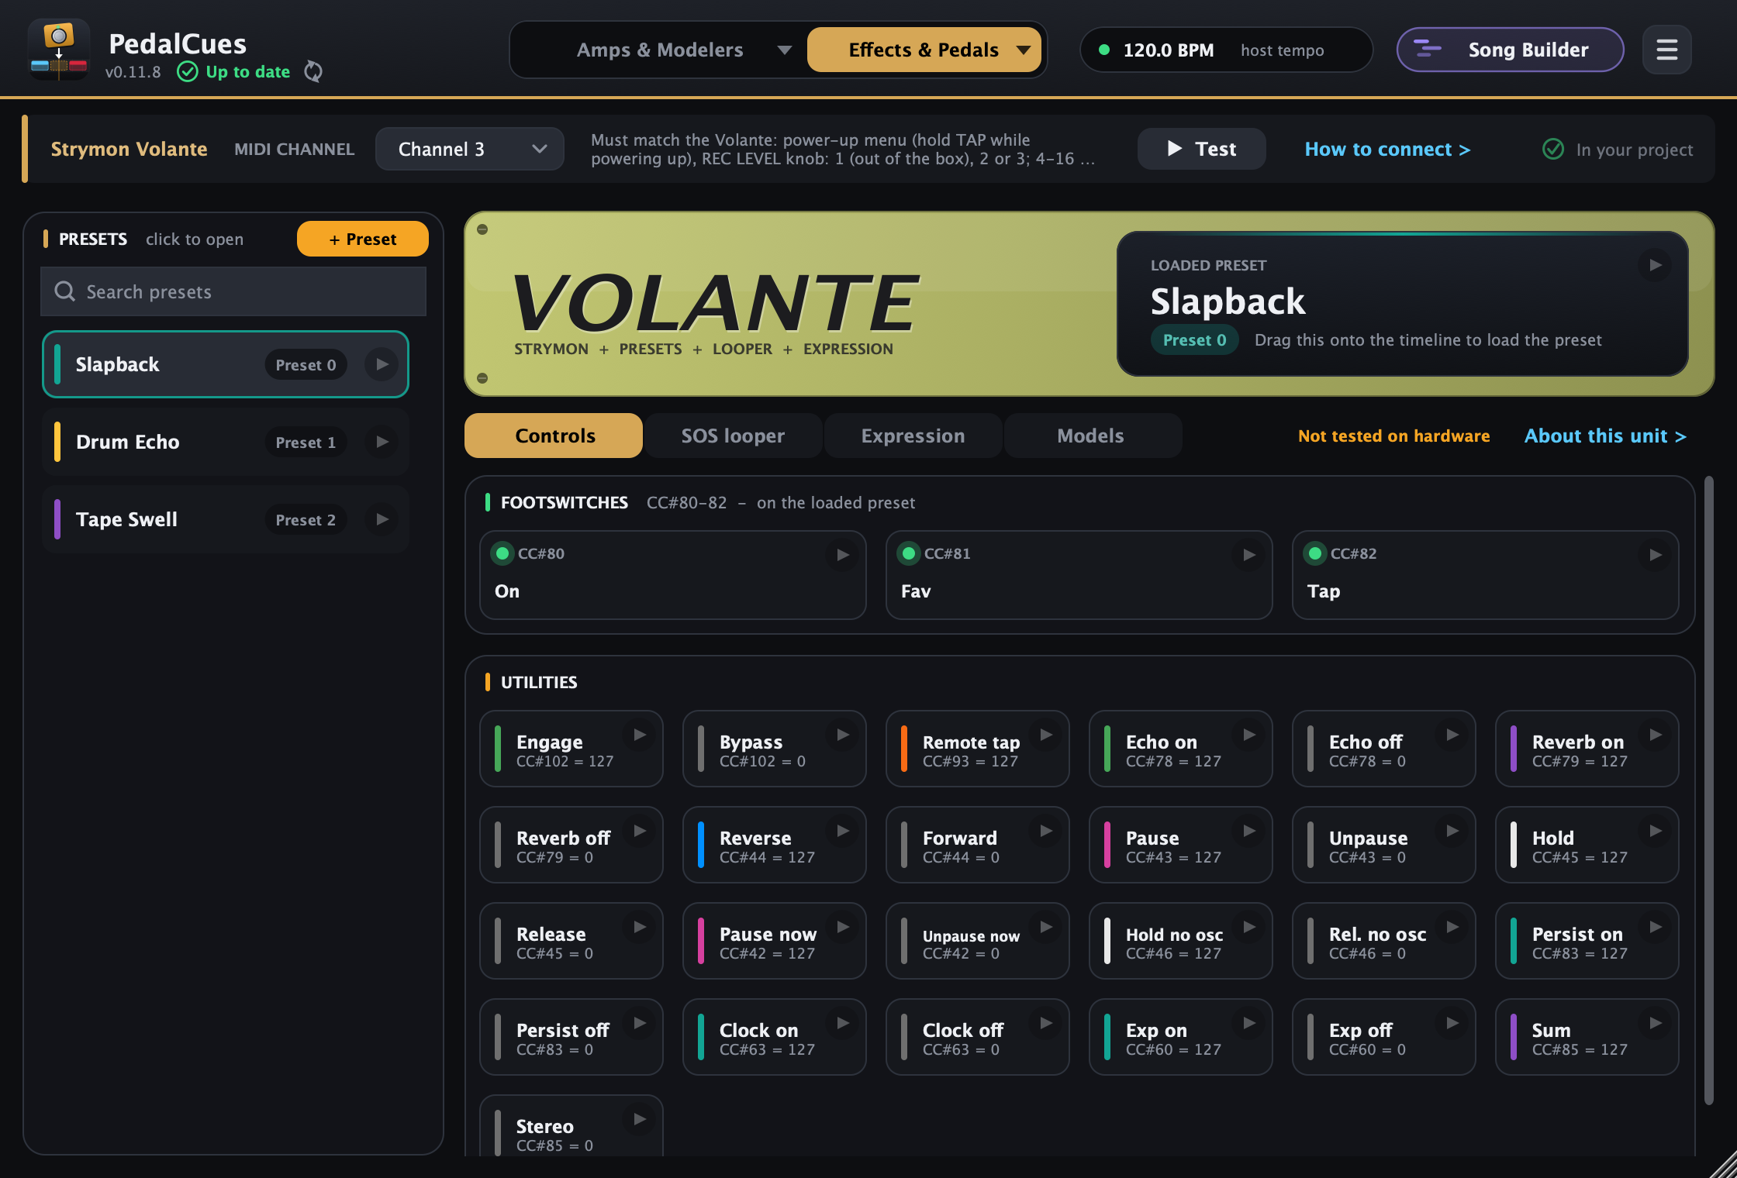This screenshot has height=1178, width=1737.
Task: Click the Reverb off utility card
Action: coord(571,845)
